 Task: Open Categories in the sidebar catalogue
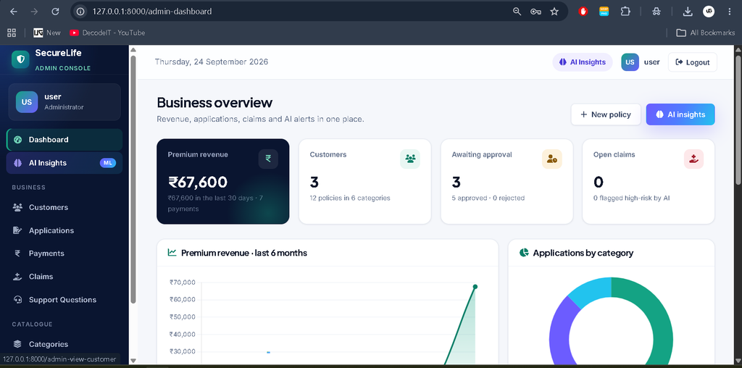[x=64, y=344]
